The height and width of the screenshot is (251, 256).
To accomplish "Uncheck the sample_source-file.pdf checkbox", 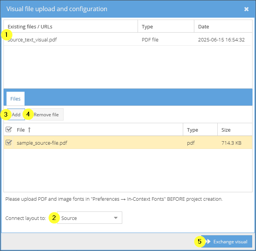I will tap(8, 143).
